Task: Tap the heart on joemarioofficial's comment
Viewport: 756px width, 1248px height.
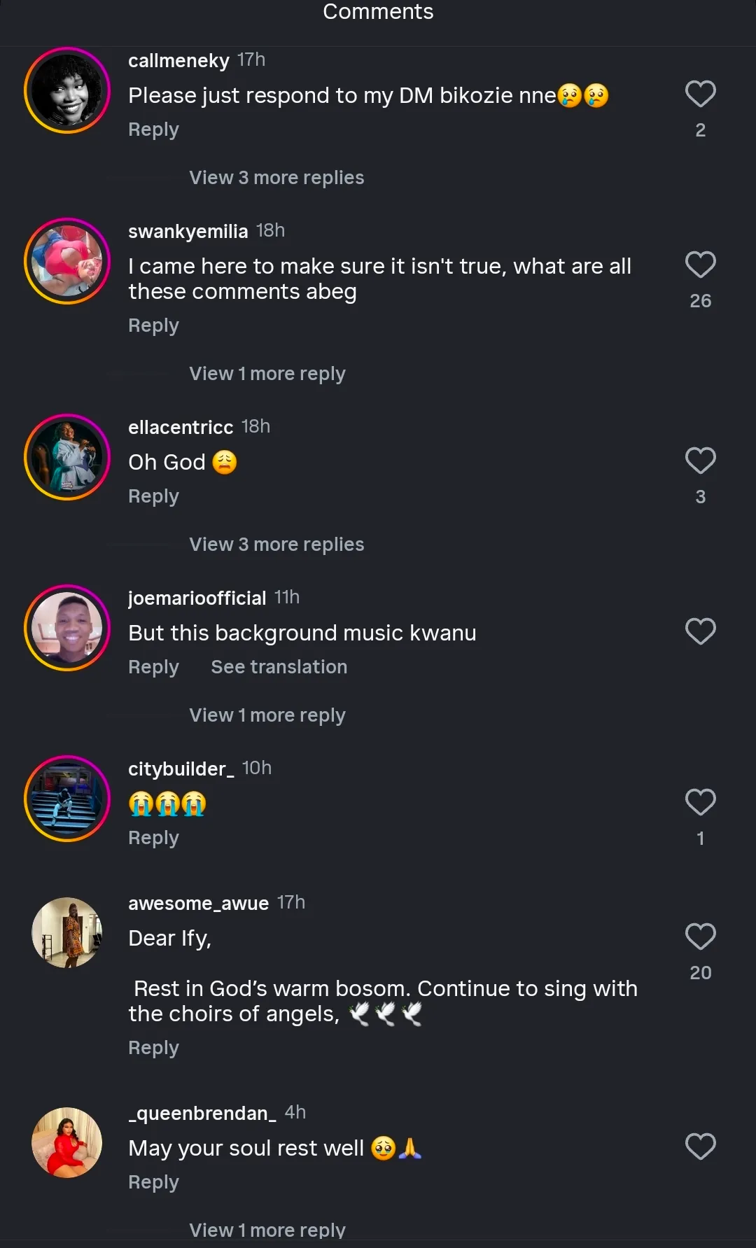Action: [700, 632]
